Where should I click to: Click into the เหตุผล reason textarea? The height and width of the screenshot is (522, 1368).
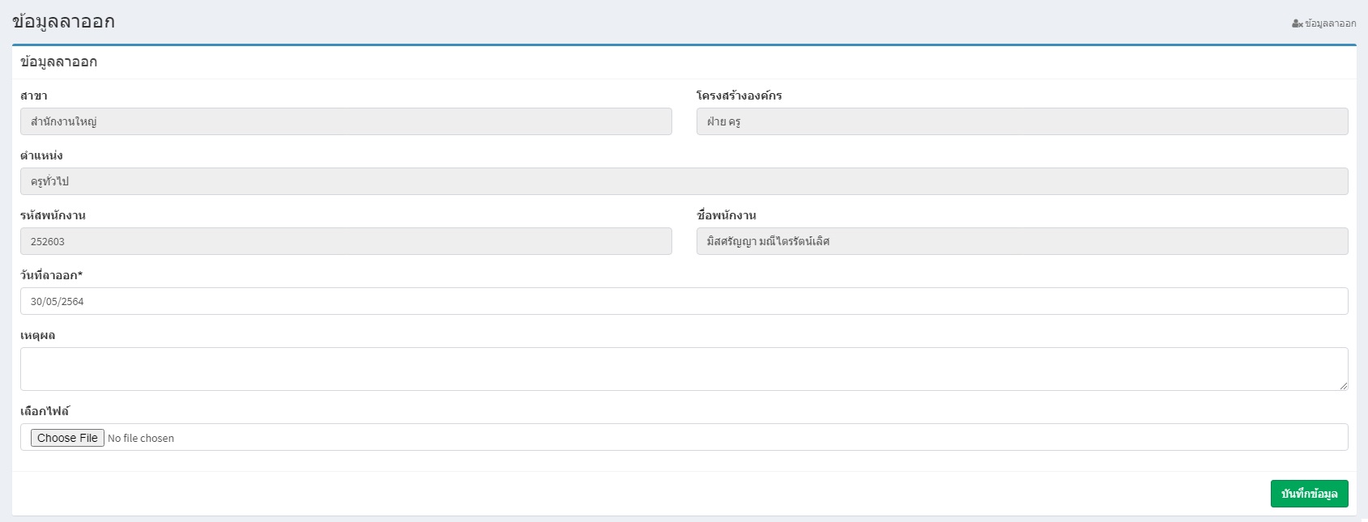[684, 369]
